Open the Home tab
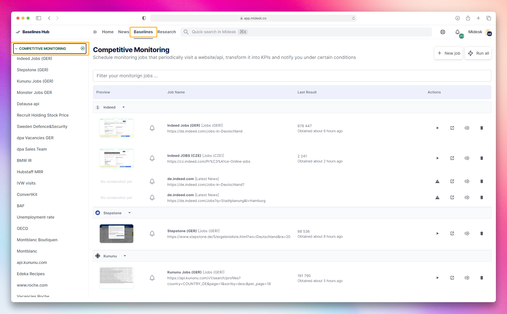This screenshot has width=507, height=314. click(108, 32)
